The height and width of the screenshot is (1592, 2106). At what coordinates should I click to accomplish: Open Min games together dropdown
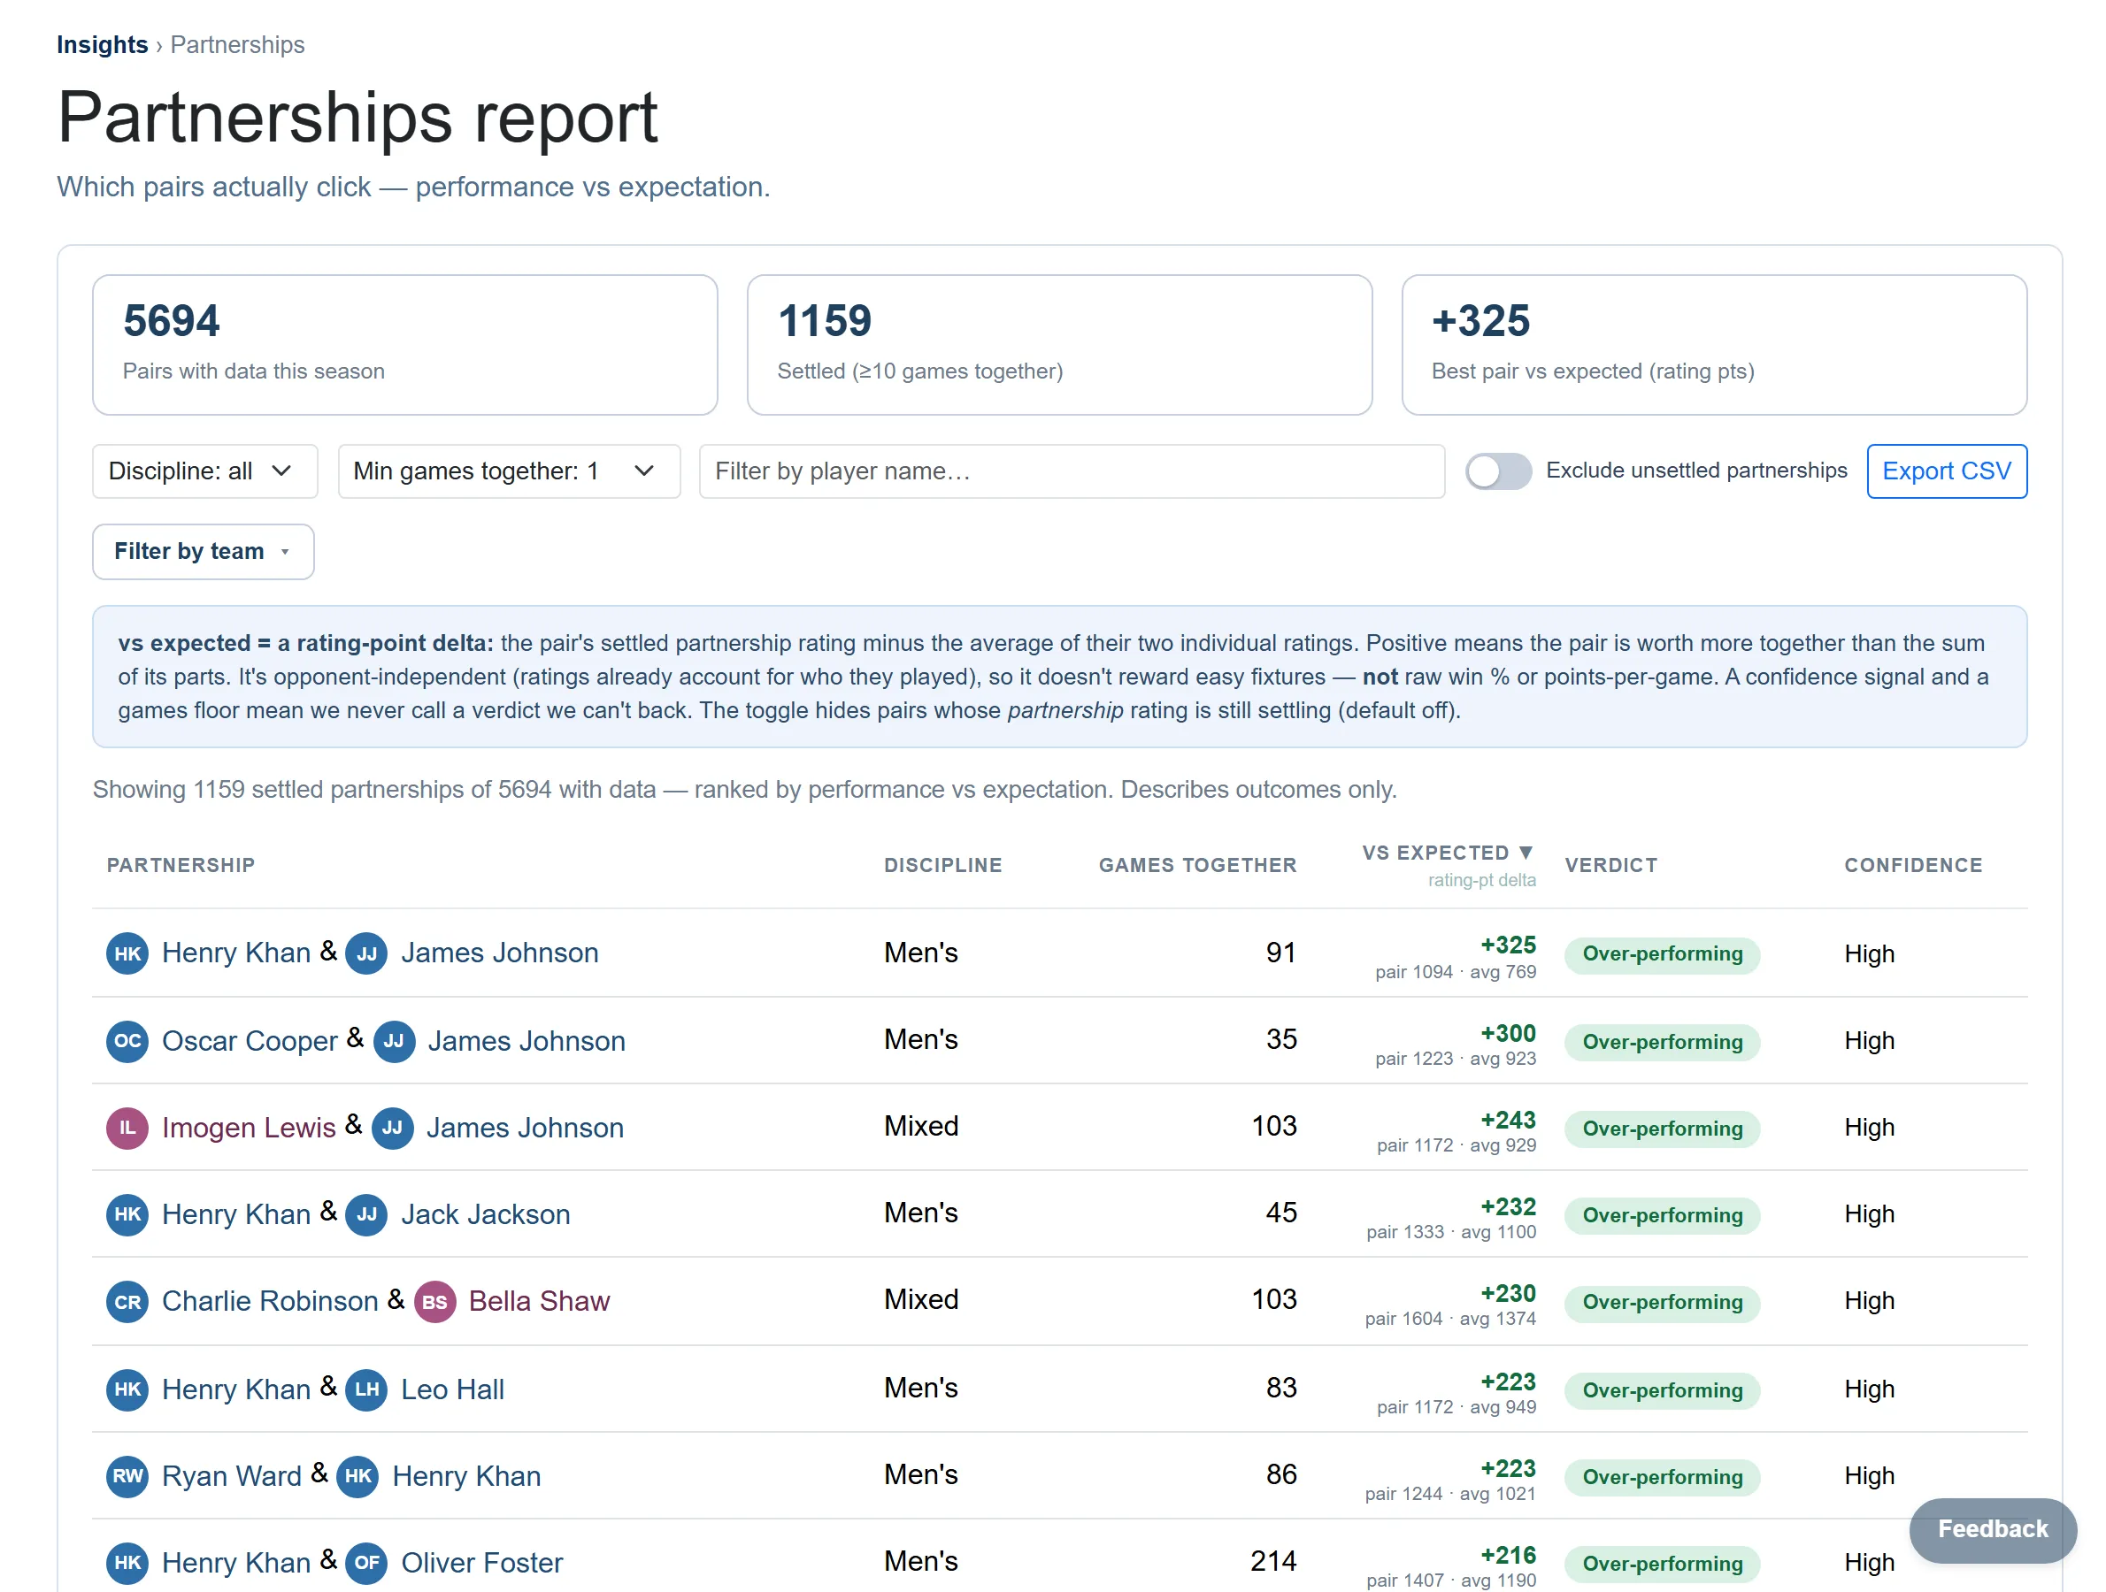(x=510, y=471)
